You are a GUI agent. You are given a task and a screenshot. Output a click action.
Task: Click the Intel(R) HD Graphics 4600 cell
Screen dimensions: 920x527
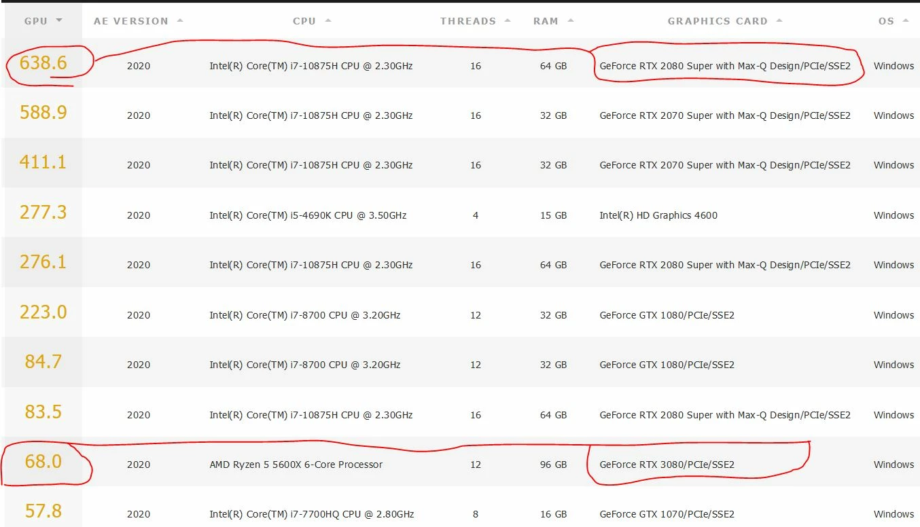658,215
